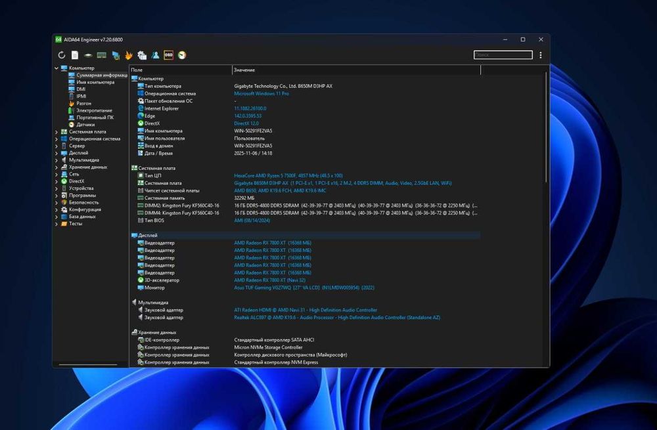Select Имя компьютера in the left tree

[95, 82]
